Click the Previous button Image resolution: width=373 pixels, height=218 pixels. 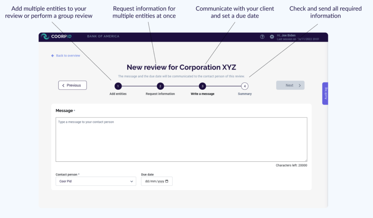(x=72, y=85)
